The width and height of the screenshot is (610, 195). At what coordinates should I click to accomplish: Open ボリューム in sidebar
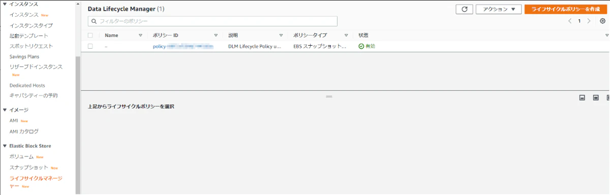(22, 157)
